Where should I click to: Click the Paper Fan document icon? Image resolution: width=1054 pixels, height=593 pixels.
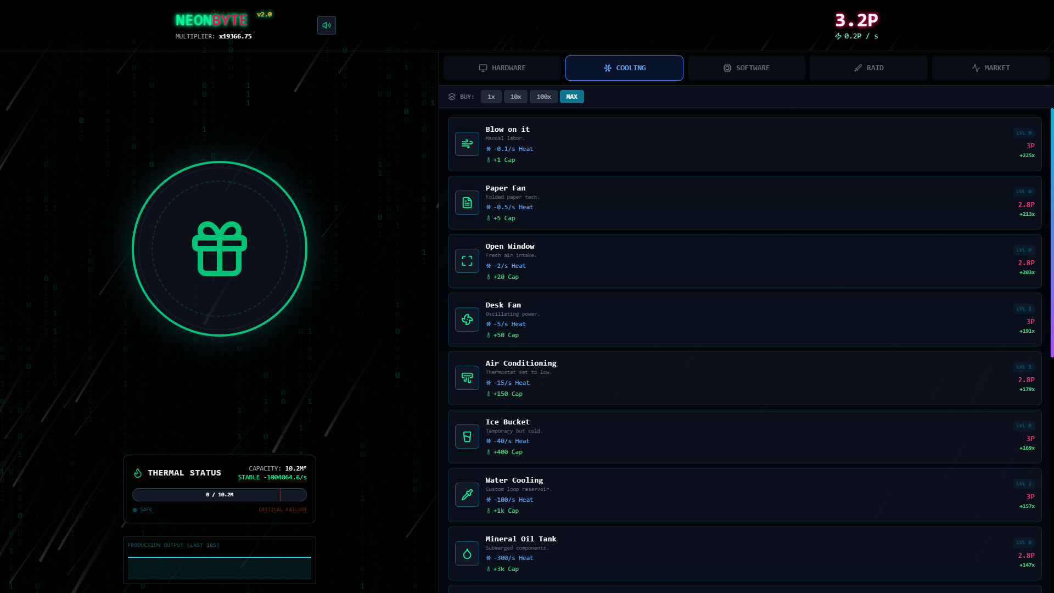point(467,203)
